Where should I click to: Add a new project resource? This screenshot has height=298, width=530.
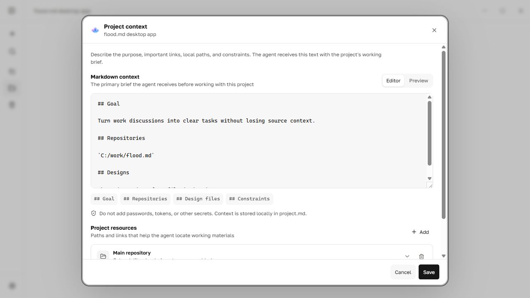[420, 232]
